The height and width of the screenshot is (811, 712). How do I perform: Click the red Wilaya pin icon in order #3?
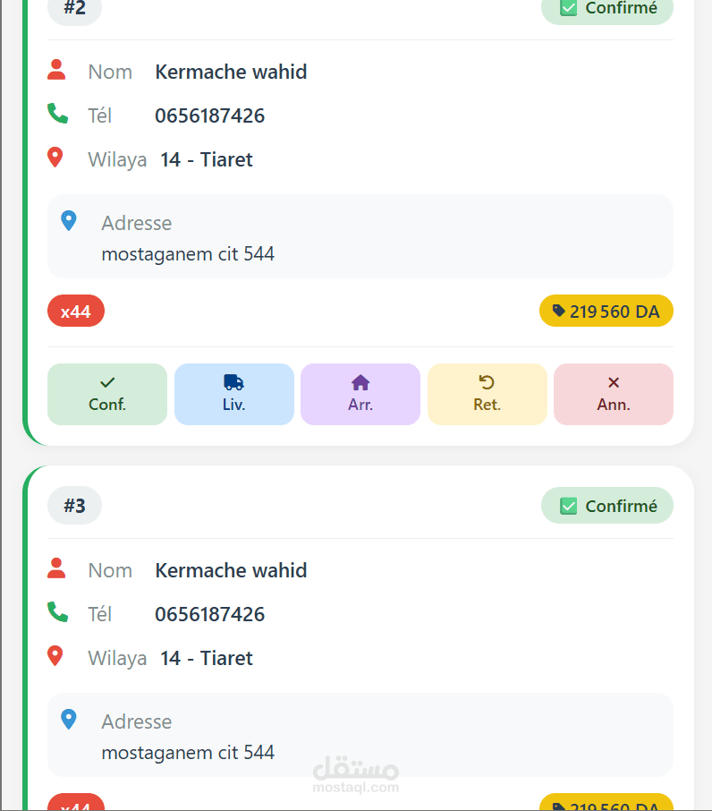click(55, 656)
